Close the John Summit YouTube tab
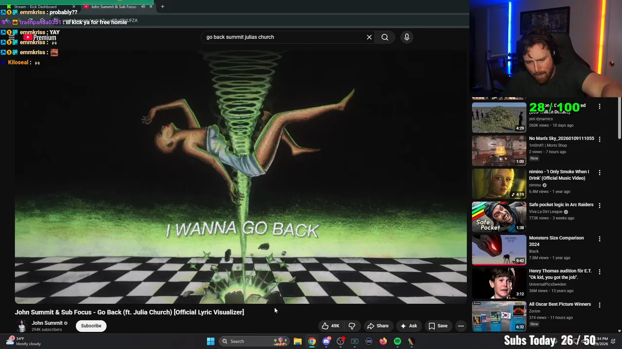 coord(151,7)
